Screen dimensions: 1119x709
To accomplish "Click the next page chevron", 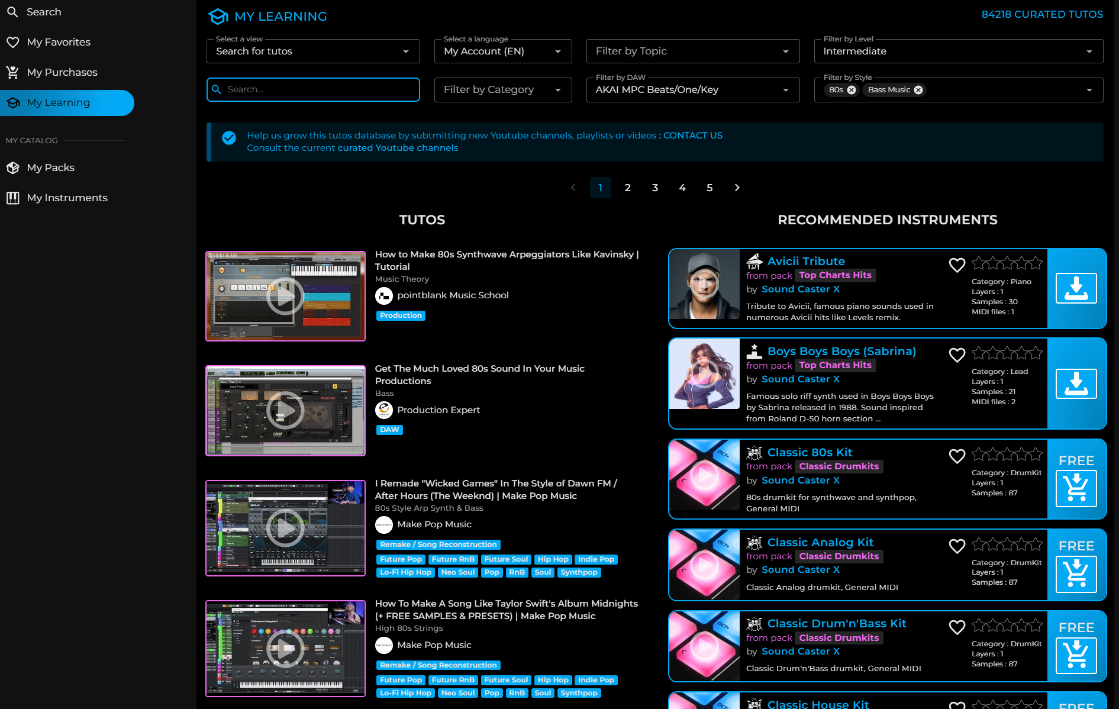I will tap(737, 188).
